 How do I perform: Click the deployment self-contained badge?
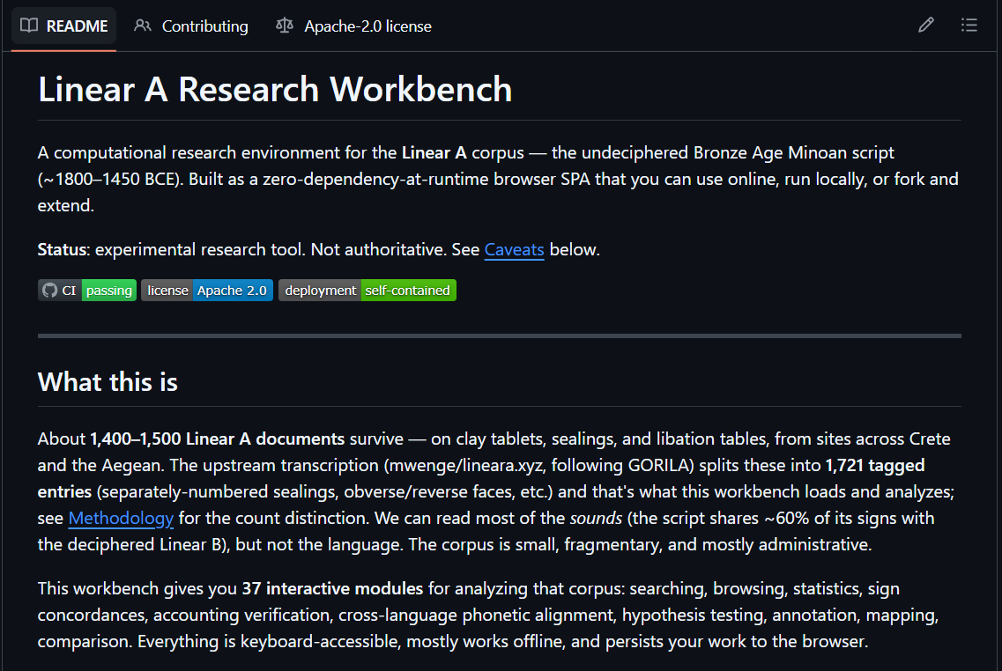click(x=367, y=291)
